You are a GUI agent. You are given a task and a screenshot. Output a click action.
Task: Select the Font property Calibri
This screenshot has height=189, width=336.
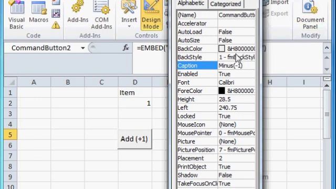216,82
